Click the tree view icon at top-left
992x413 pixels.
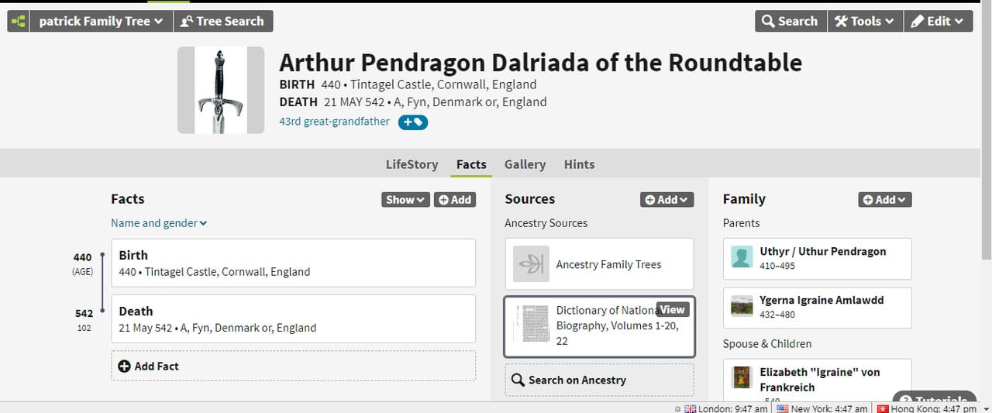coord(18,22)
